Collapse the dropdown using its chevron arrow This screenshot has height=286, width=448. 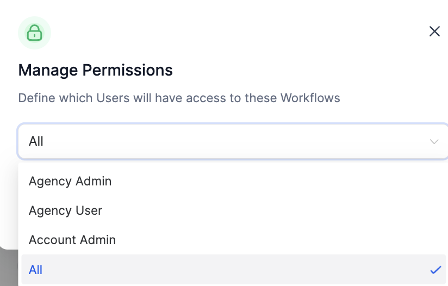(434, 142)
